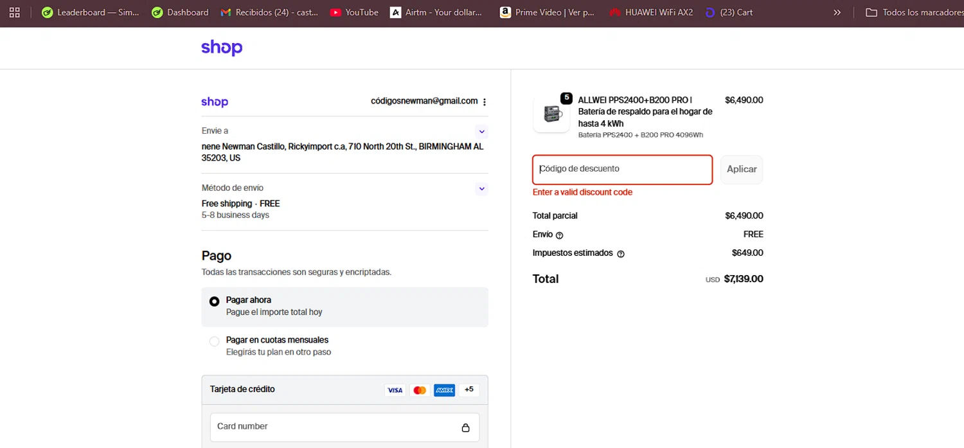Click the Visa card icon
Screen dimensions: 964x448
pos(395,390)
